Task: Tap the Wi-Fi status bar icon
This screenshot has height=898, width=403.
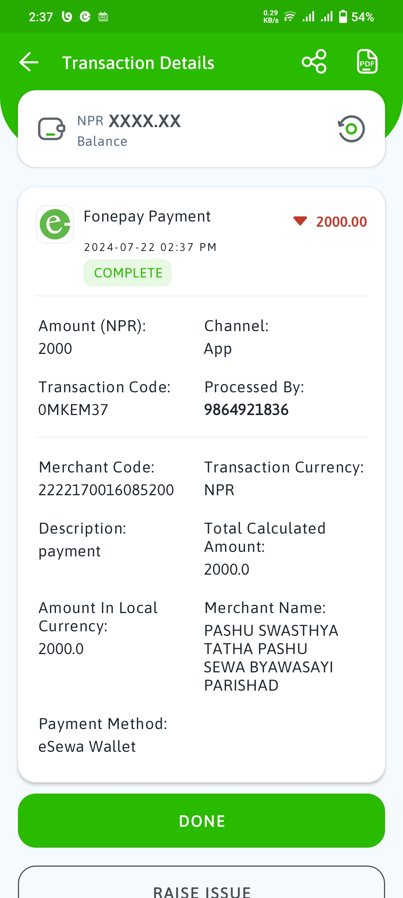Action: point(290,17)
